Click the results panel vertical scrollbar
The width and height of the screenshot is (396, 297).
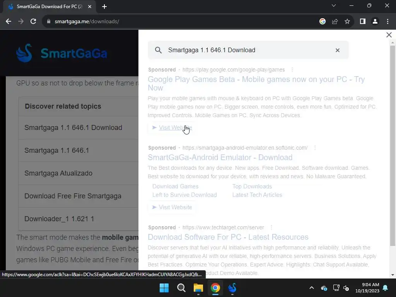[393, 146]
